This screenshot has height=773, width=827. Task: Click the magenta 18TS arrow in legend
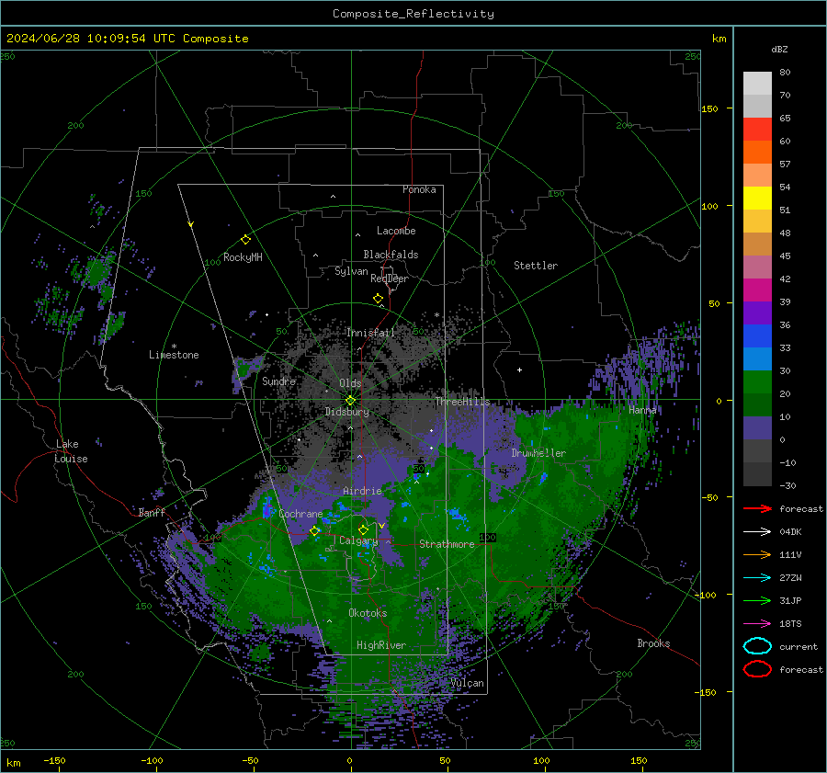pos(757,624)
